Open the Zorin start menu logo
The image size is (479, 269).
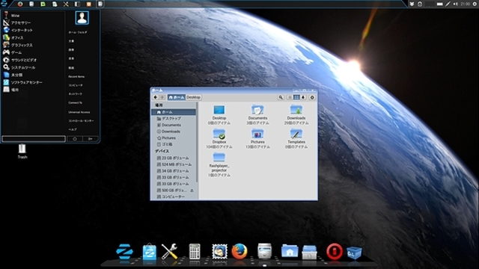click(4, 4)
